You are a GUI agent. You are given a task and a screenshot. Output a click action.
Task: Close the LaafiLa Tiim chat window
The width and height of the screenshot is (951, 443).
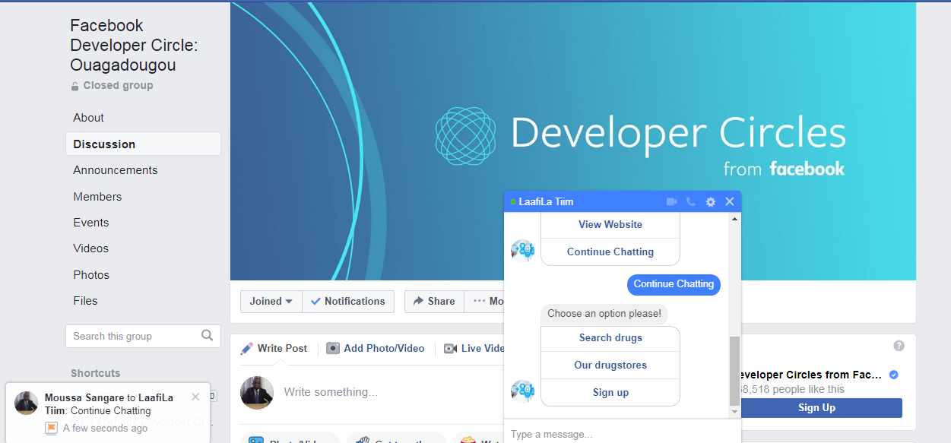click(x=730, y=201)
